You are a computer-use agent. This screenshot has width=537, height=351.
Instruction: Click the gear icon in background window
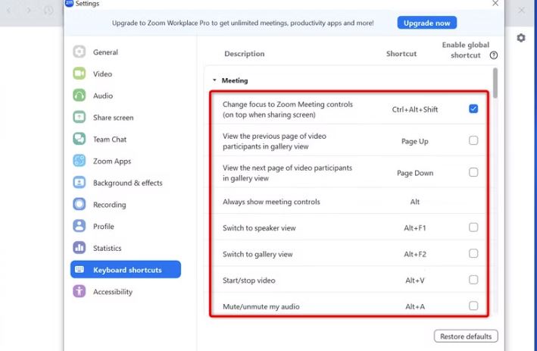(x=521, y=38)
